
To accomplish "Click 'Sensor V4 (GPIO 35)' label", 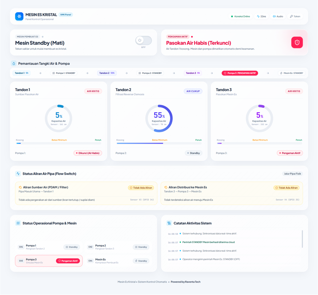I will tap(287, 200).
